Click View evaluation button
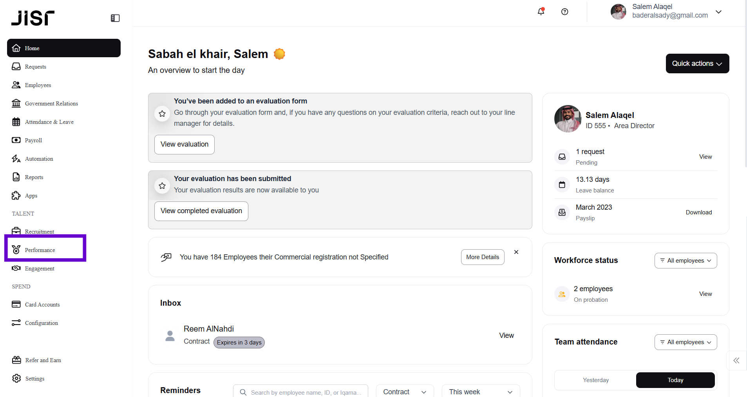 point(184,144)
